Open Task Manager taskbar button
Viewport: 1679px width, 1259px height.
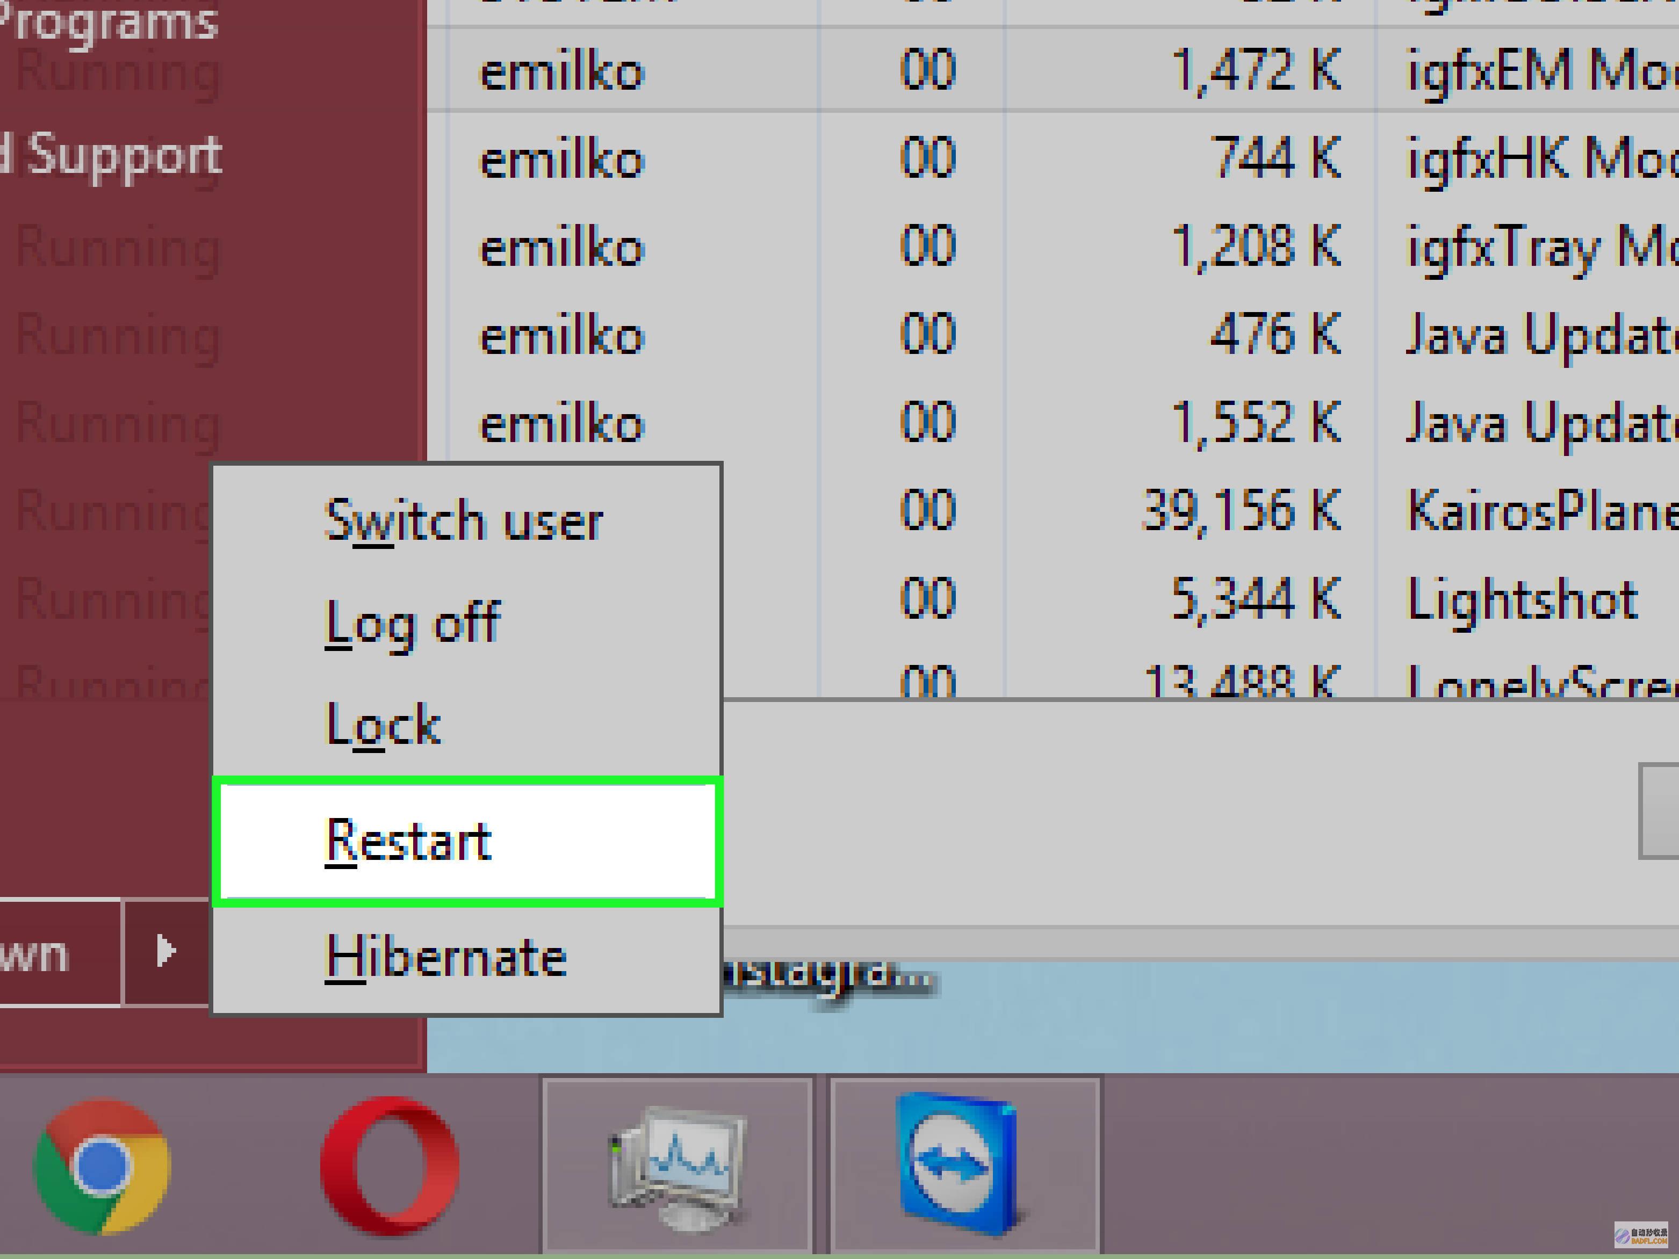click(x=677, y=1166)
